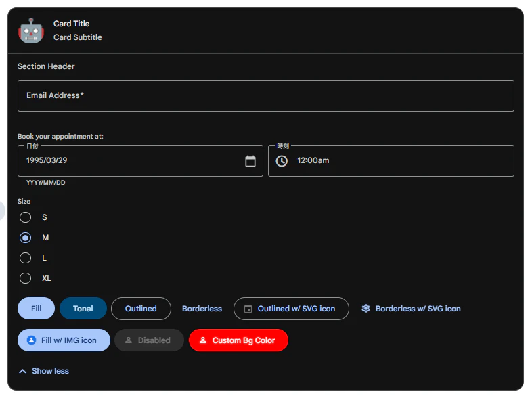Click the Email Address input field
This screenshot has height=398, width=530.
(265, 95)
